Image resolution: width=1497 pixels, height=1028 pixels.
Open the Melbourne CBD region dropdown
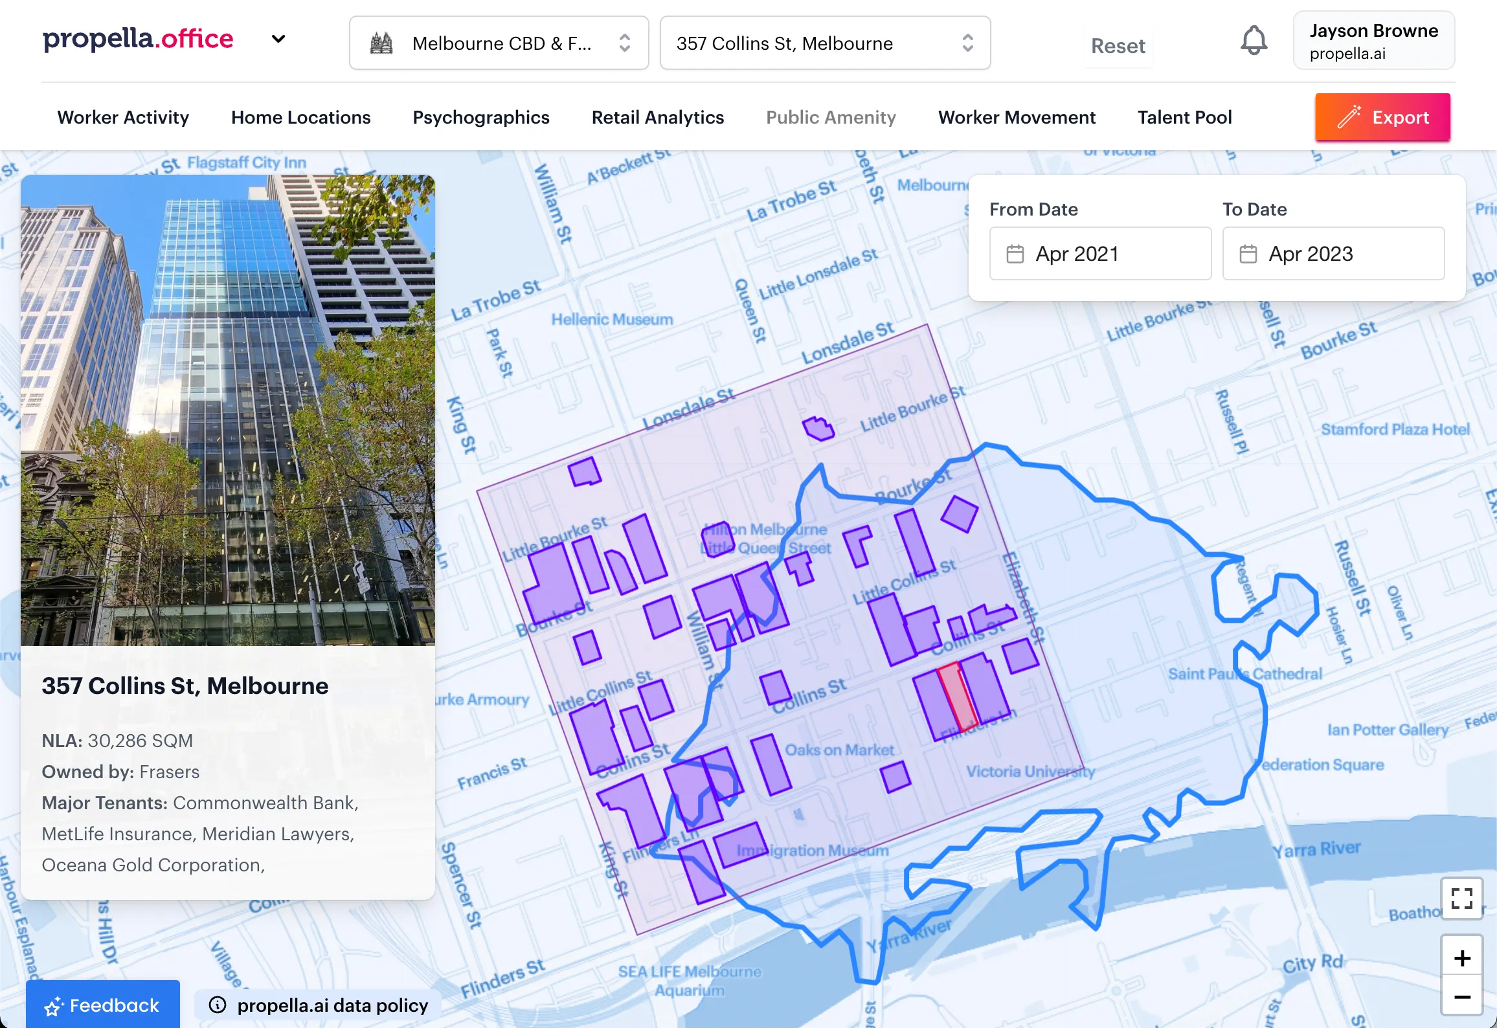pos(499,43)
